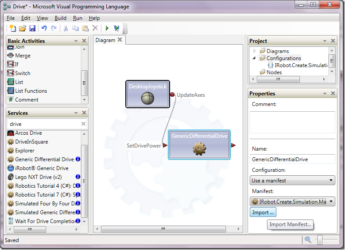The width and height of the screenshot is (345, 250).
Task: Click the Open folder toolbar icon
Action: tap(22, 28)
